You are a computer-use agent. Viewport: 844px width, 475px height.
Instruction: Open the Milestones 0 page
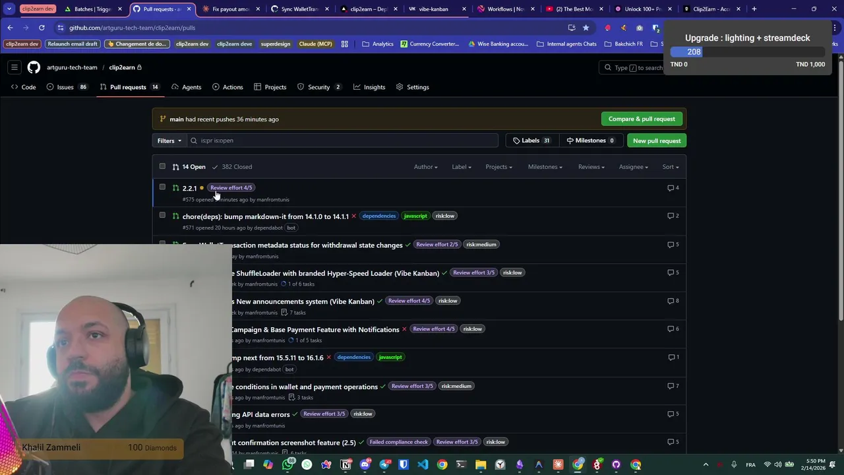[x=590, y=141]
